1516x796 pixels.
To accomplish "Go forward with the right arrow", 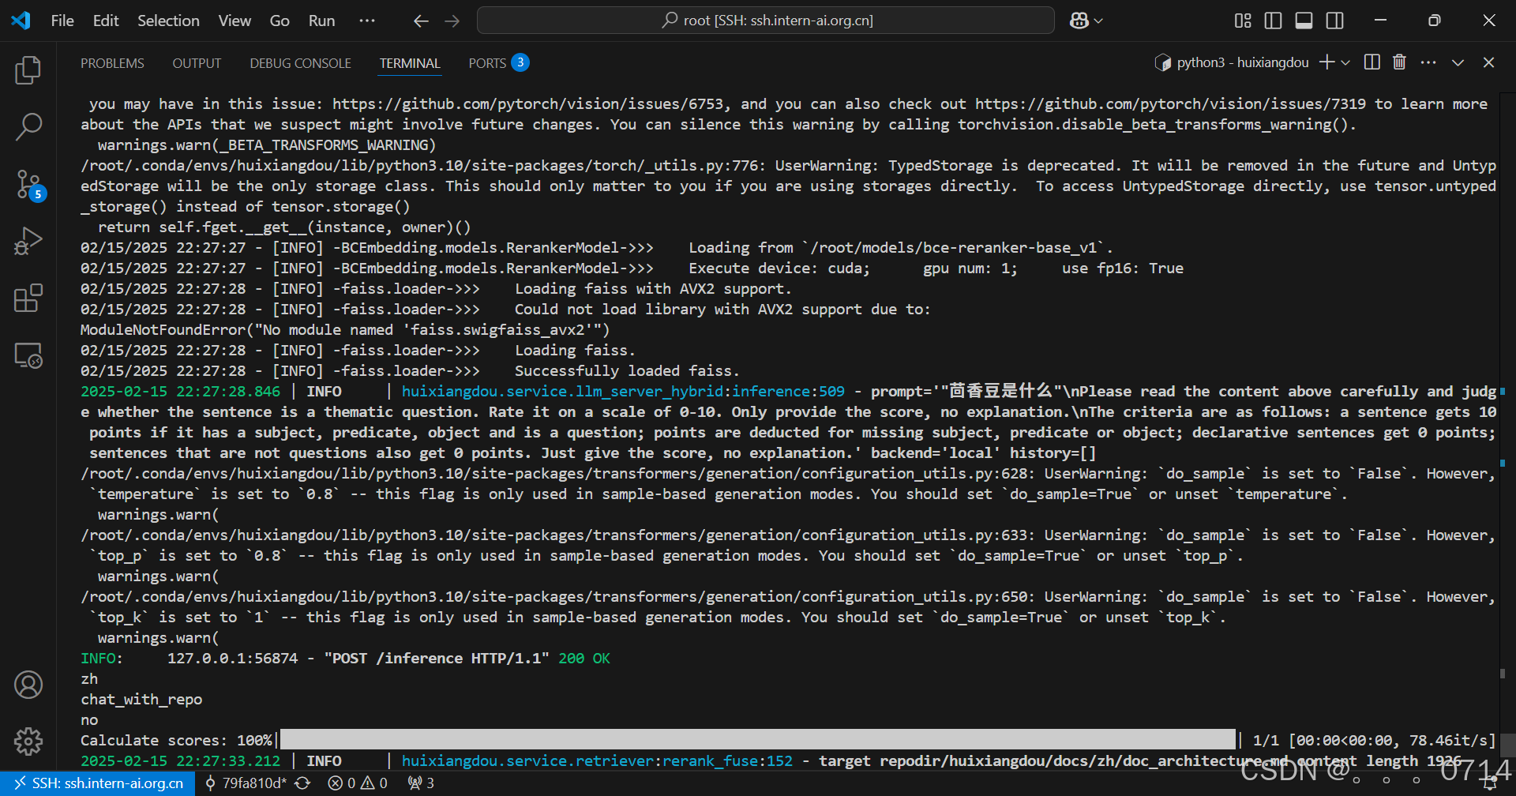I will click(452, 21).
